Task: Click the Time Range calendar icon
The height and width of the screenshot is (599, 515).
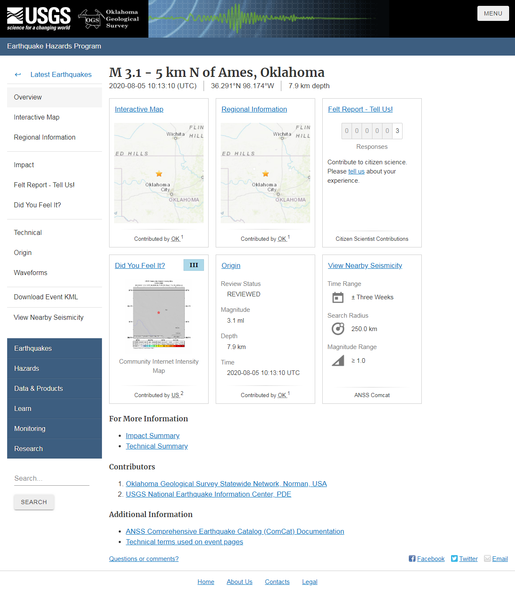Action: click(x=338, y=297)
